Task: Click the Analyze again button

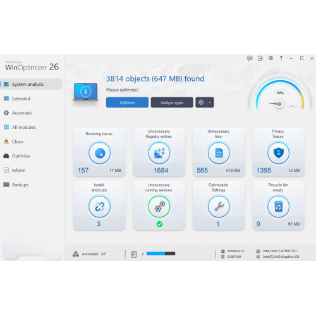Action: [x=172, y=102]
